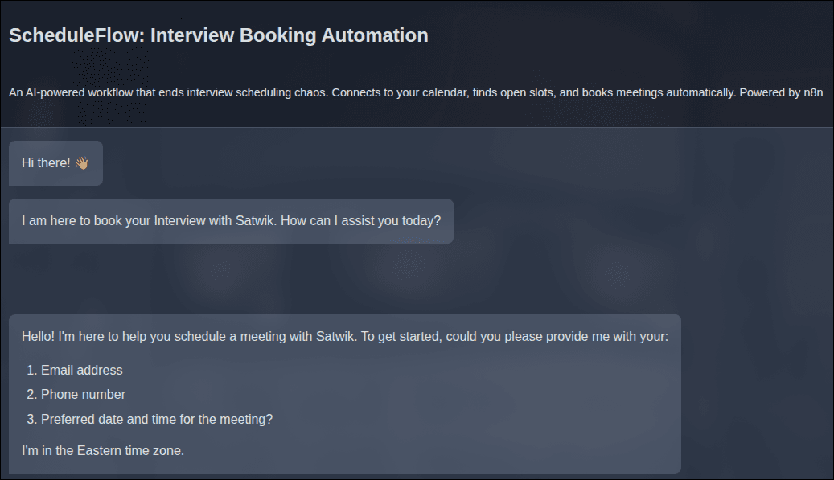This screenshot has height=480, width=834.
Task: Click the 'Phone number' list item
Action: point(83,395)
